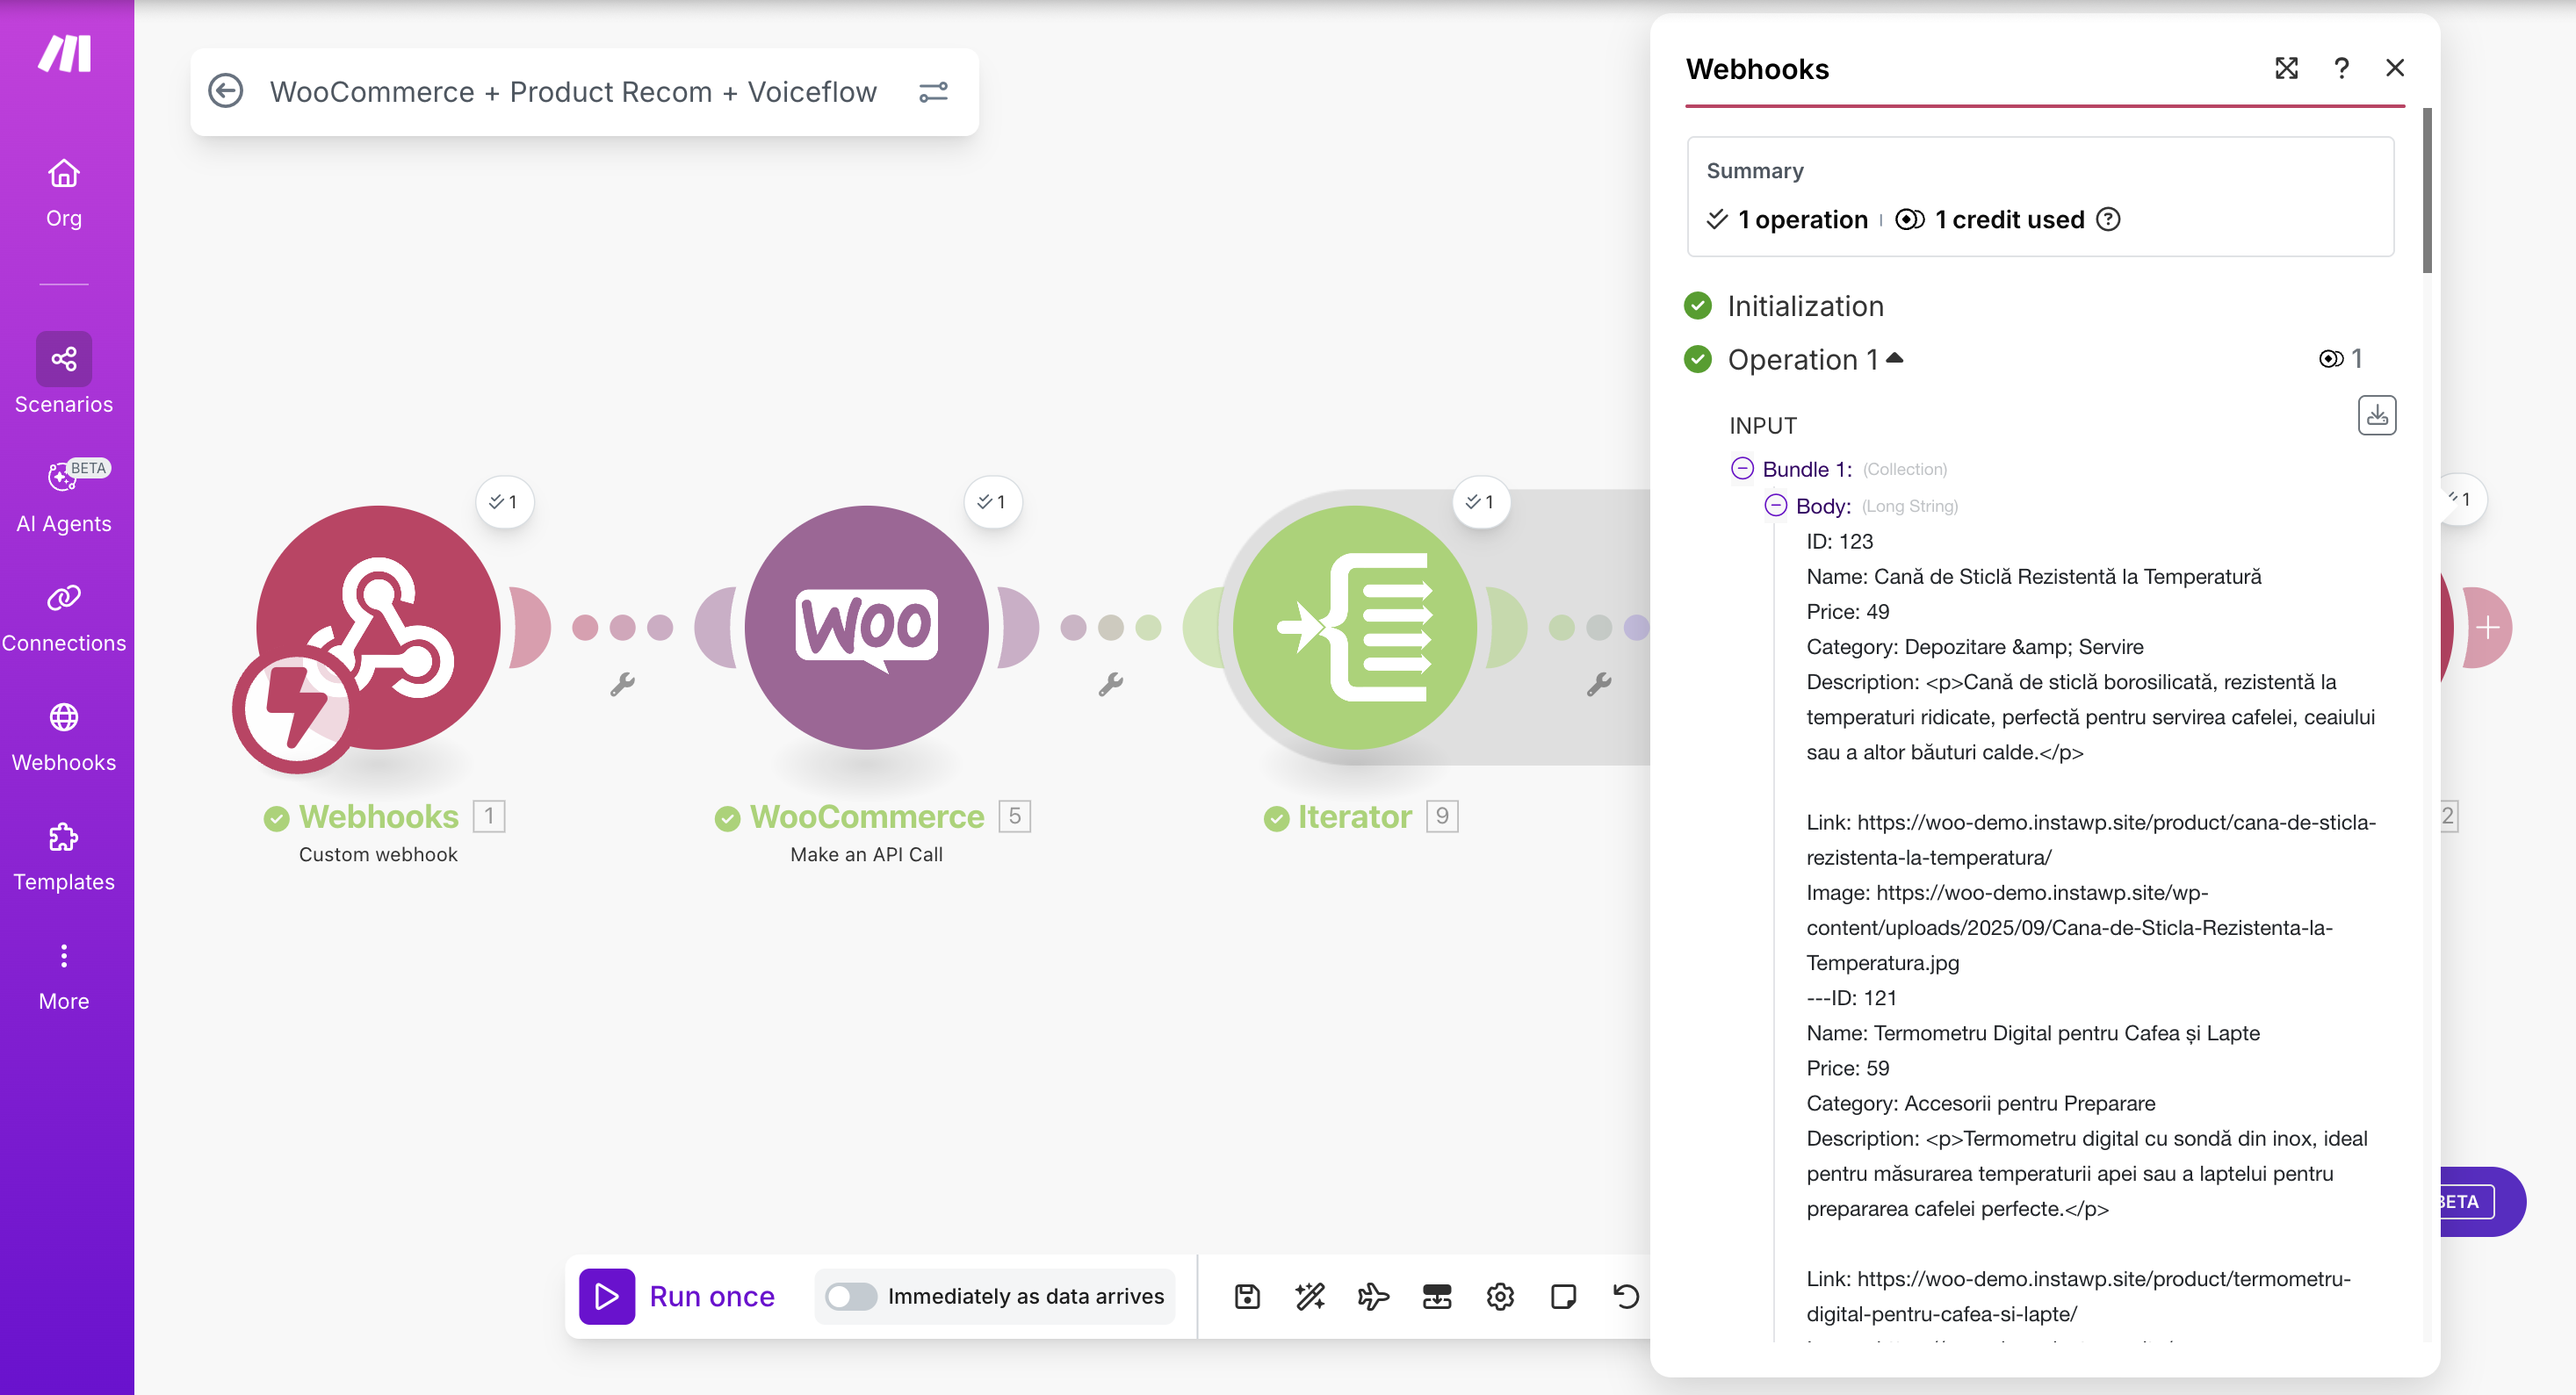This screenshot has width=2576, height=1395.
Task: Click 'Make an API Call' subtitle
Action: 866,854
